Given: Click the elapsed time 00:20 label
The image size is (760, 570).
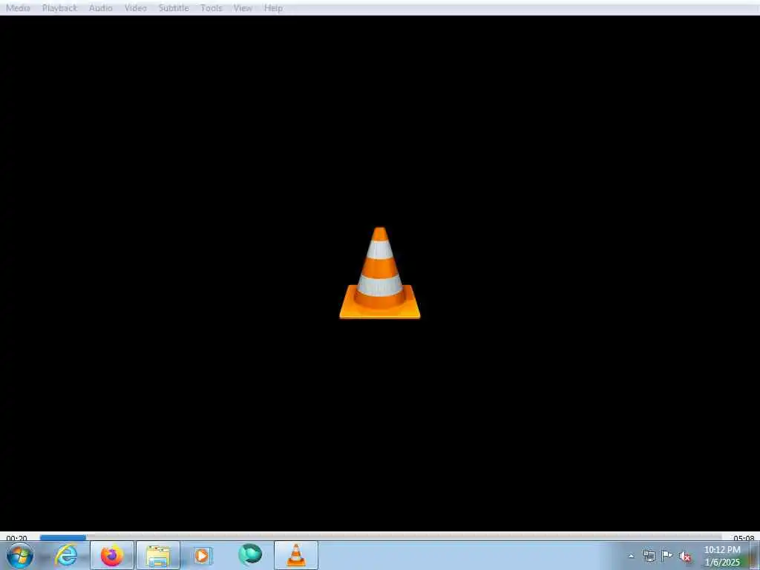Looking at the screenshot, I should pos(17,538).
